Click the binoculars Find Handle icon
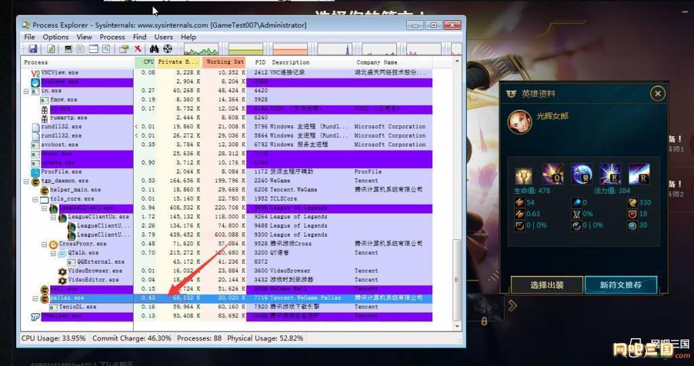Image resolution: width=694 pixels, height=366 pixels. click(x=154, y=49)
